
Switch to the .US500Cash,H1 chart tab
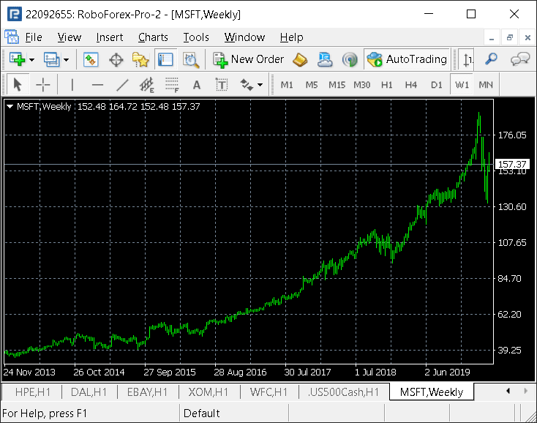(x=344, y=392)
